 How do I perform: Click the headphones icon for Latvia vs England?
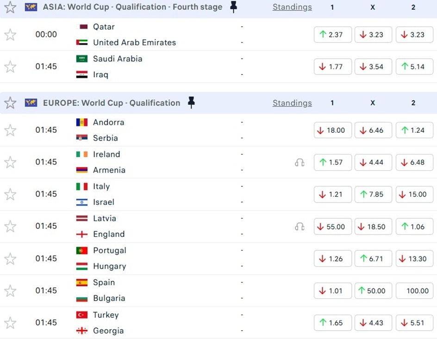click(x=300, y=227)
